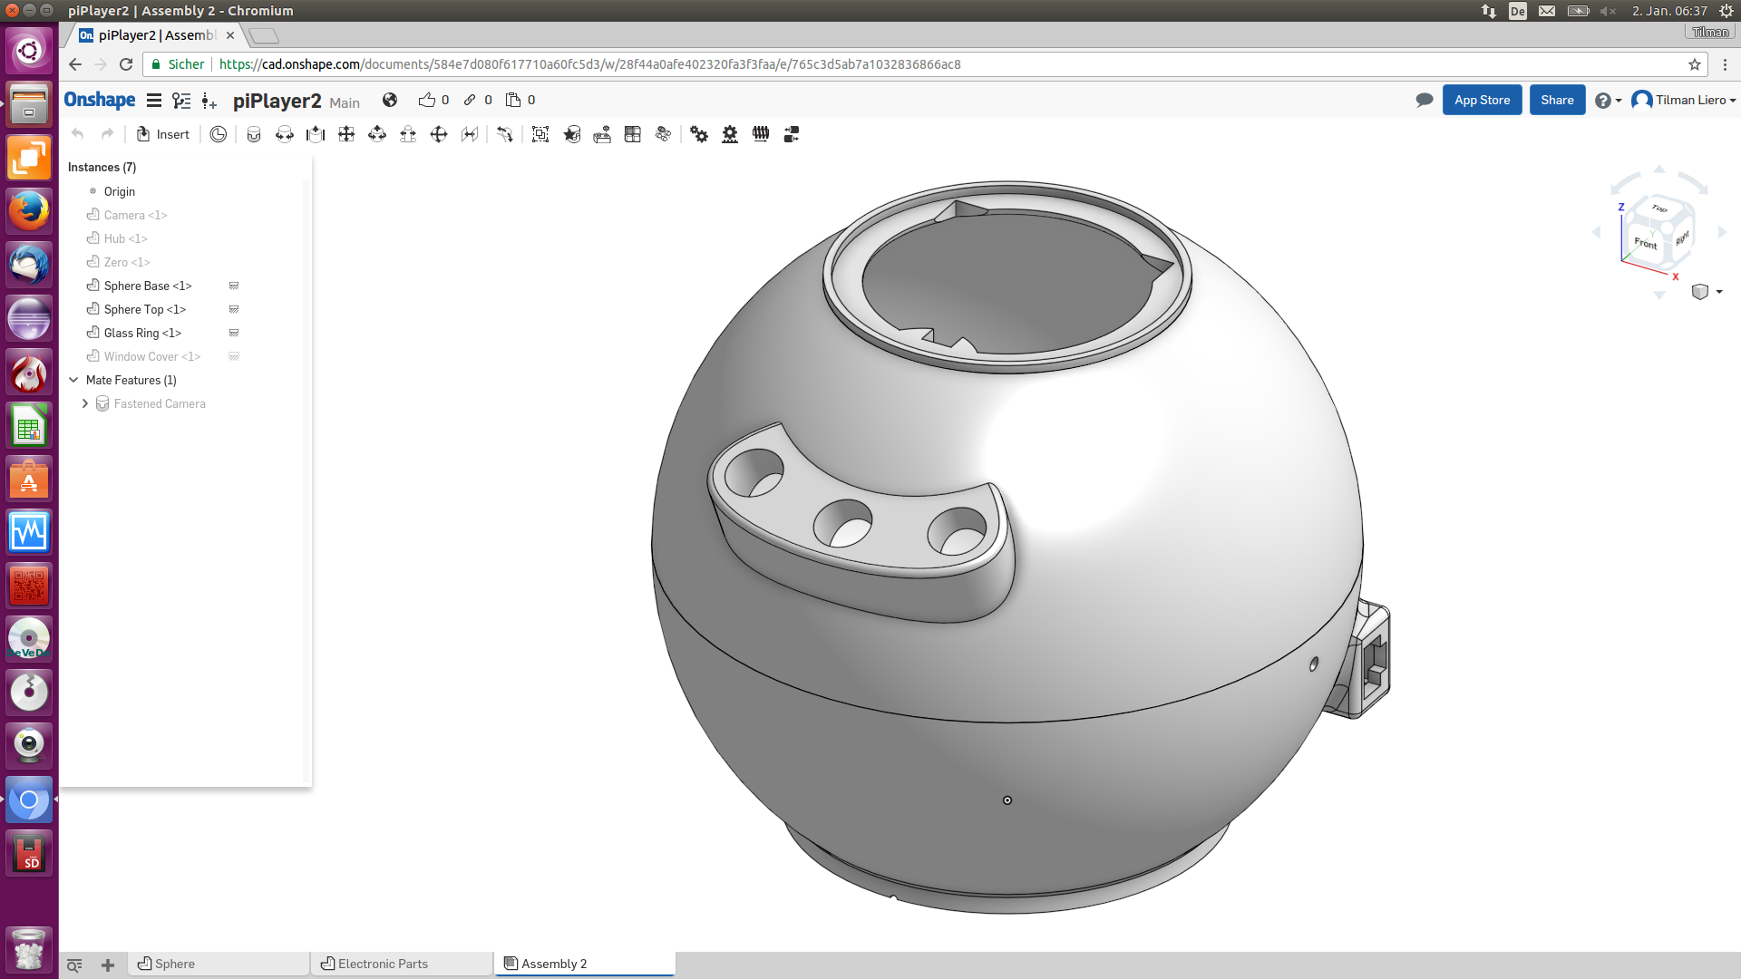This screenshot has width=1741, height=979.
Task: Open the Onshape hamburger menu
Action: pyautogui.click(x=154, y=101)
